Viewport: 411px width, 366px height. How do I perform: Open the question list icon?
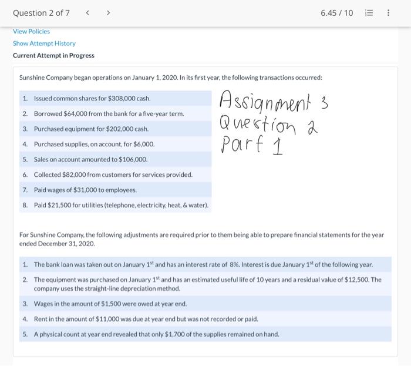click(369, 12)
